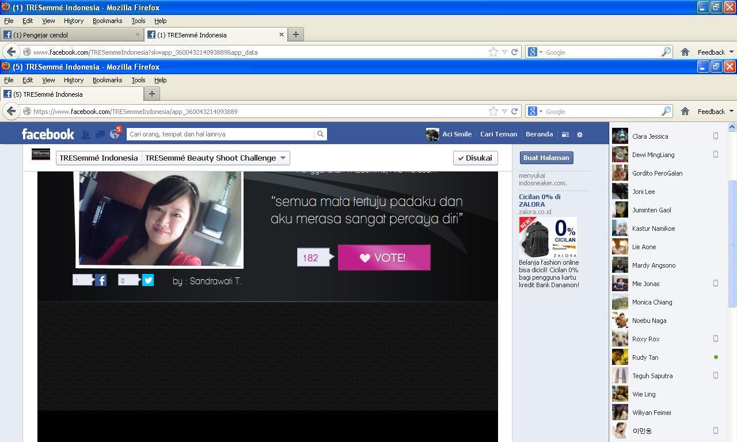This screenshot has width=737, height=442.
Task: Close the Pengejar cendol tab
Action: click(x=138, y=35)
